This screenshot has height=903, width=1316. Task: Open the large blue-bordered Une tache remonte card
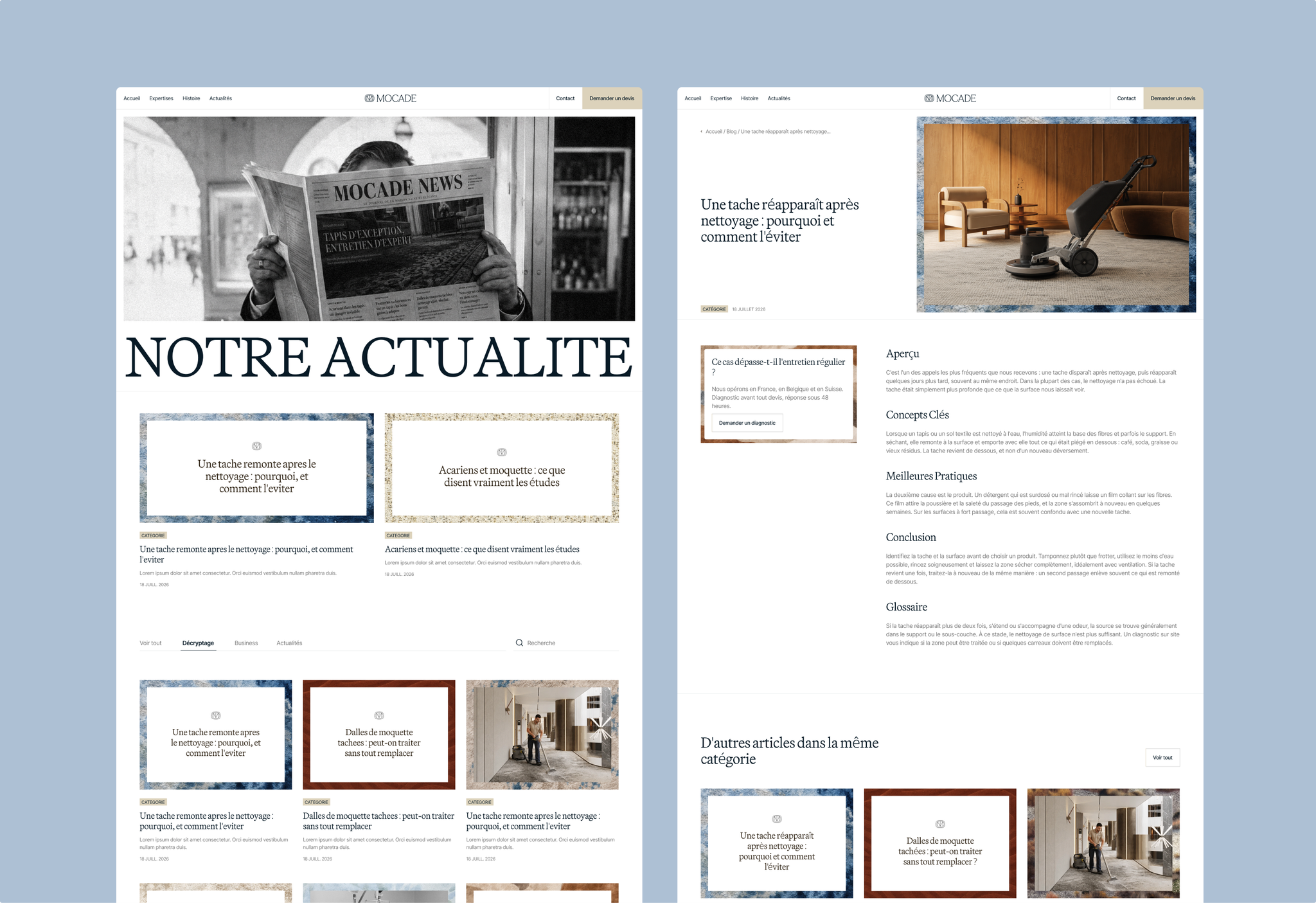tap(256, 468)
